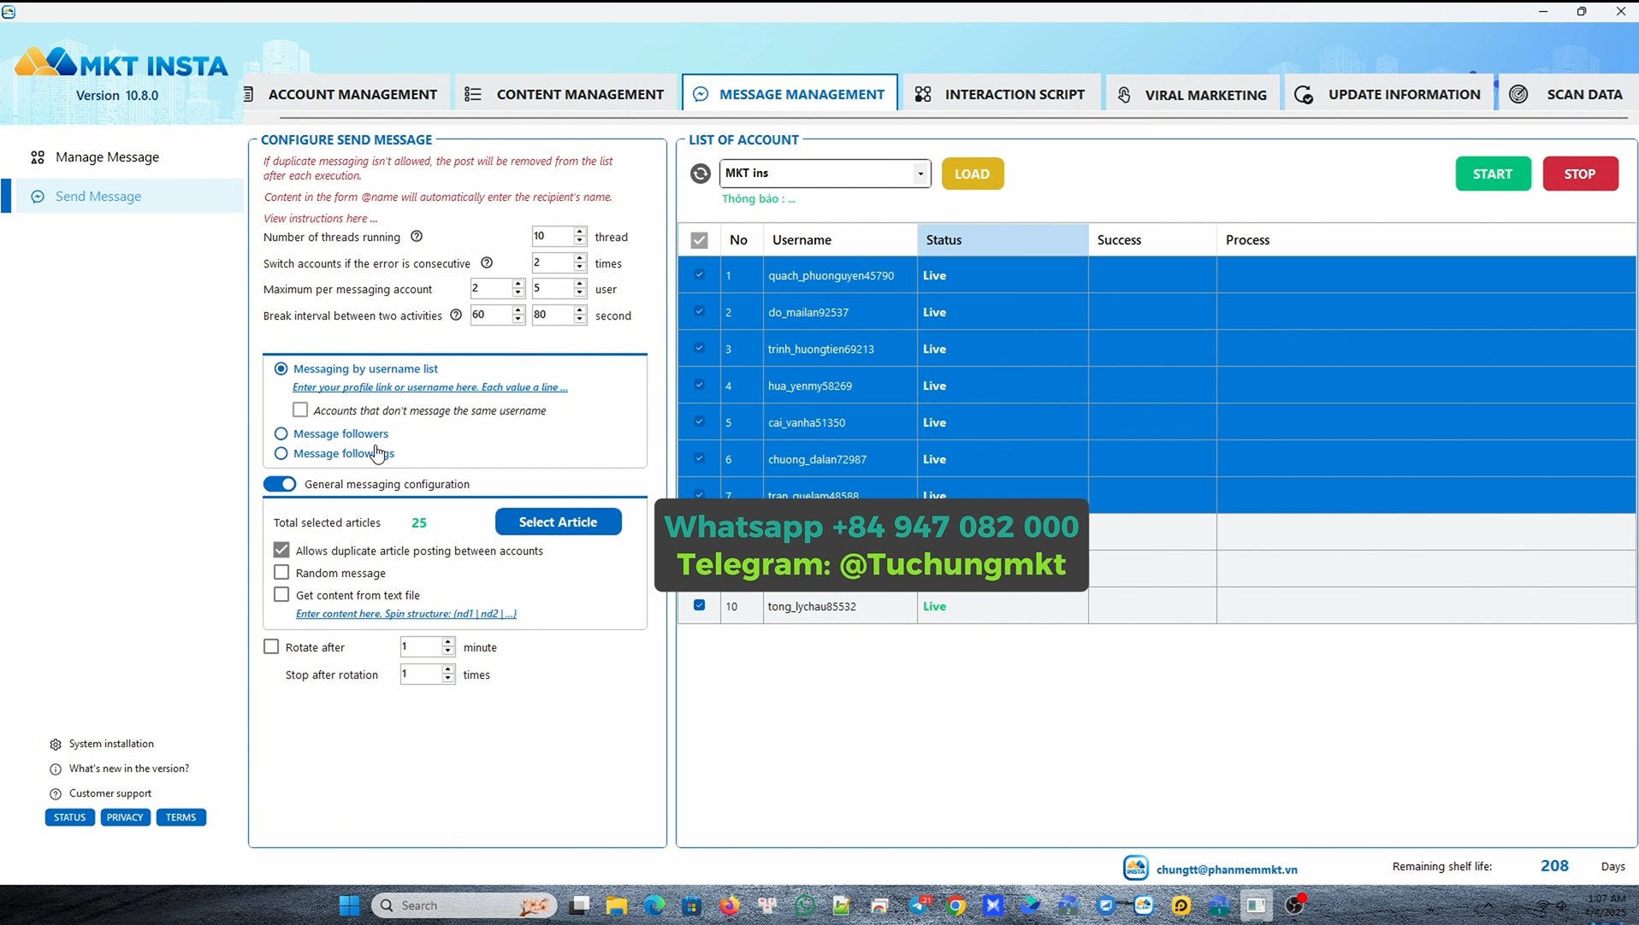Open Microsoft Edge from taskbar
This screenshot has width=1639, height=925.
click(x=654, y=905)
